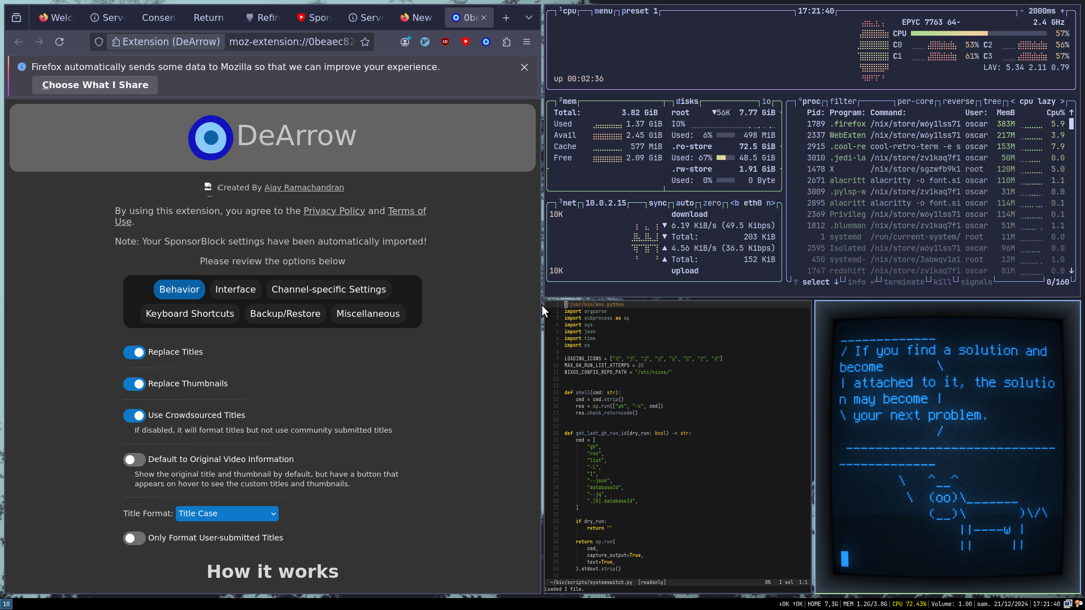Decrease btop update interval with minus
The height and width of the screenshot is (610, 1085).
pos(1022,11)
